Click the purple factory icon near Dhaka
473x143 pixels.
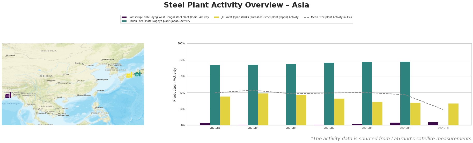8,95
